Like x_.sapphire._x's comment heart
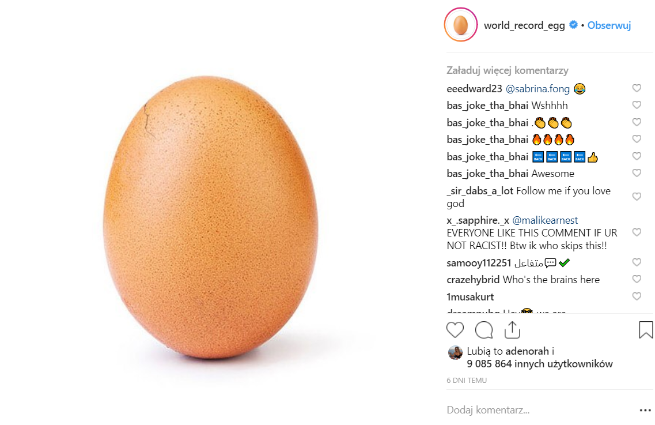 coord(637,232)
